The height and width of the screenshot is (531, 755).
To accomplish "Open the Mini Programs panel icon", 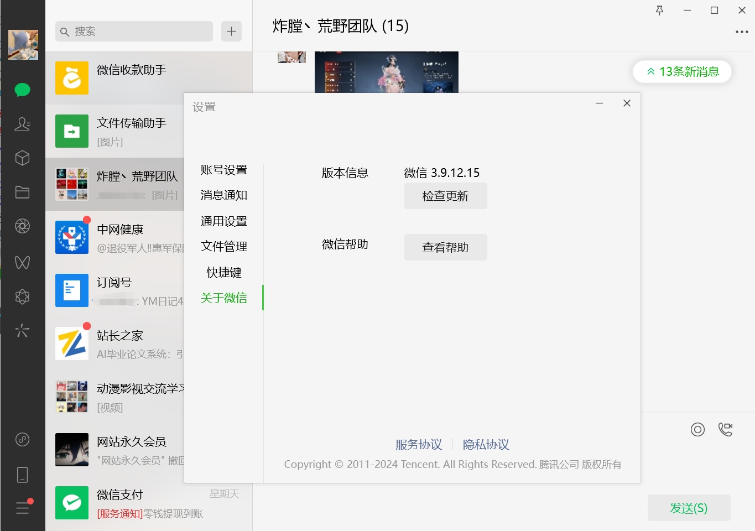I will [22, 440].
